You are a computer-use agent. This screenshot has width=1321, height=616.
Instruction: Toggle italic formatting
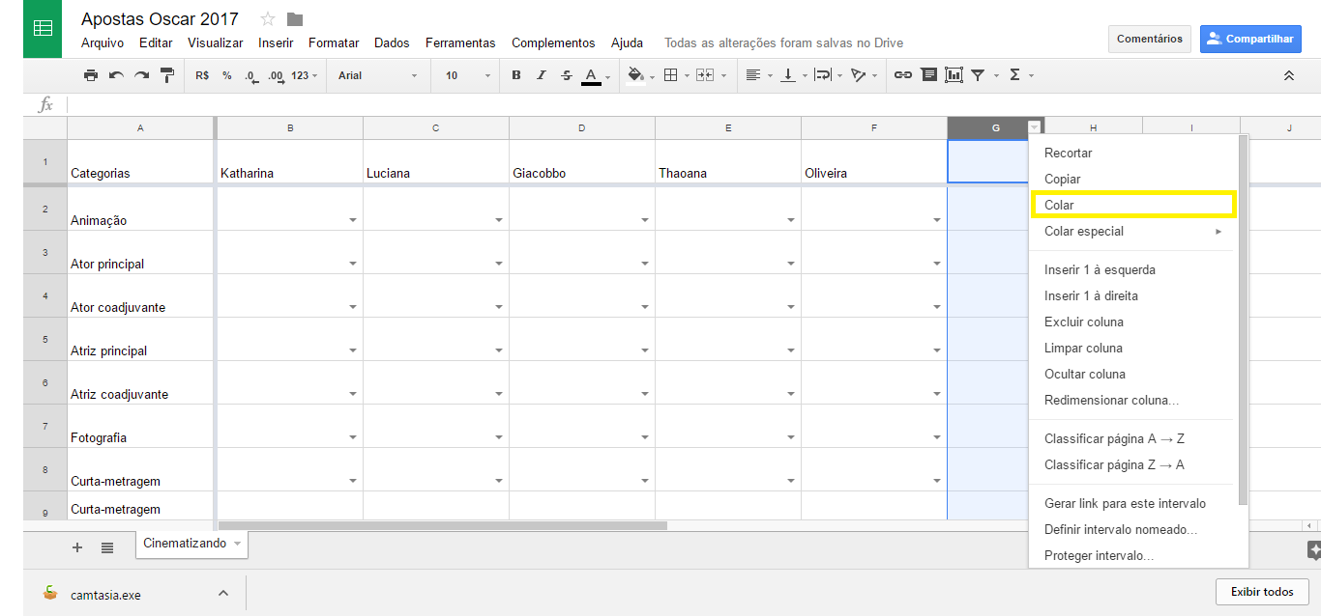point(542,75)
